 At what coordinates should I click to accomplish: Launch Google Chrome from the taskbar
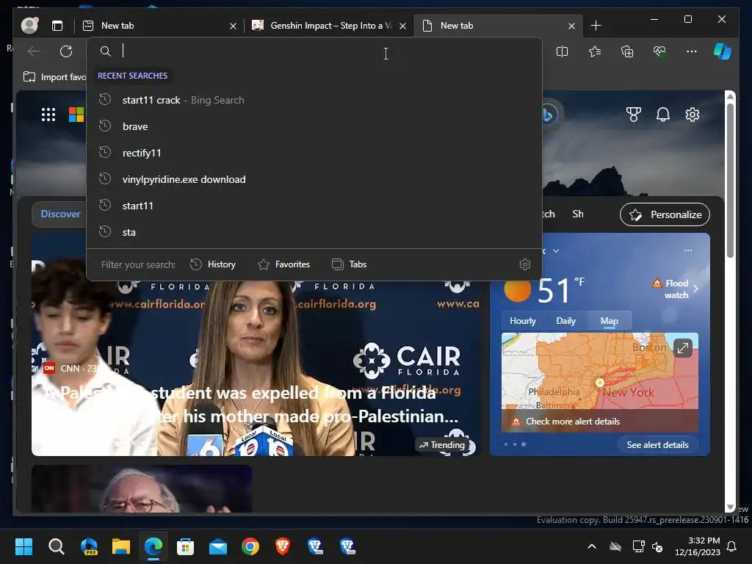(250, 546)
